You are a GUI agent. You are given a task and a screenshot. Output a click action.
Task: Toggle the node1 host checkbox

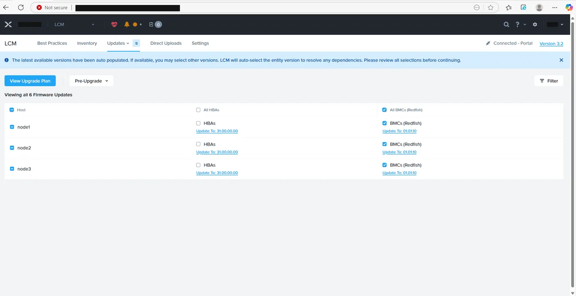(x=12, y=127)
